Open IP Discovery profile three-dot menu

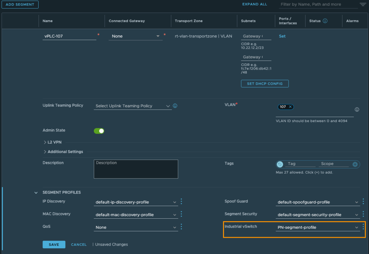tap(181, 202)
